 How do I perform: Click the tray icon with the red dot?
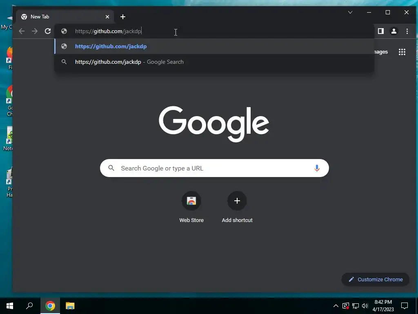pos(346,306)
